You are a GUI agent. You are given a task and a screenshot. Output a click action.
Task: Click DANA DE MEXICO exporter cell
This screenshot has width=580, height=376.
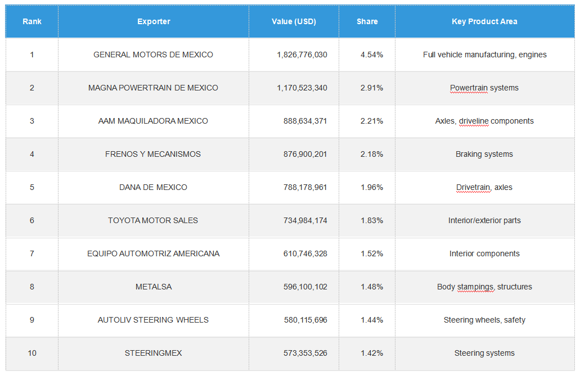(154, 188)
